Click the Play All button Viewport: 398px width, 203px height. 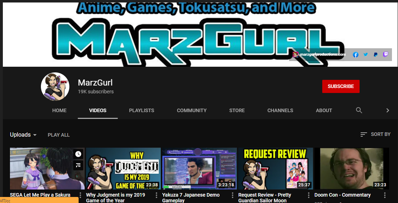click(59, 135)
